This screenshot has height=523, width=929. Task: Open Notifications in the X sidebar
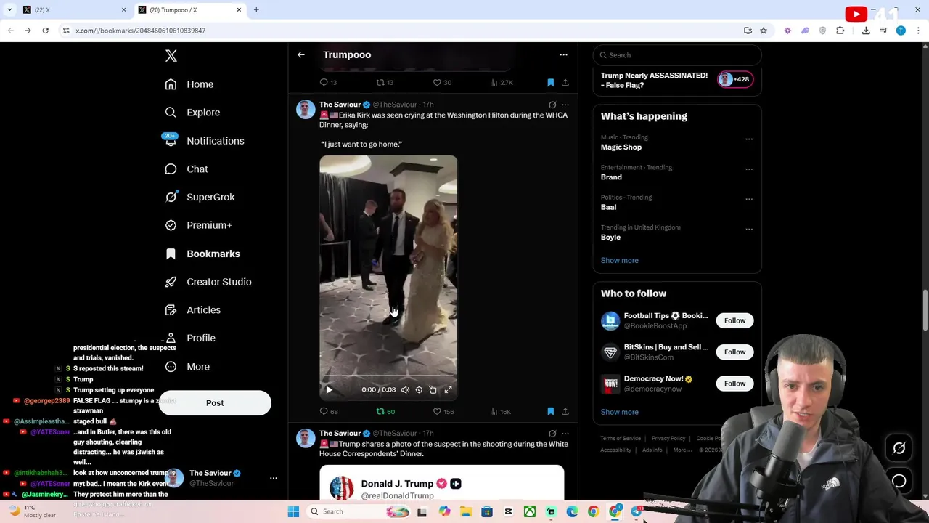click(x=204, y=141)
